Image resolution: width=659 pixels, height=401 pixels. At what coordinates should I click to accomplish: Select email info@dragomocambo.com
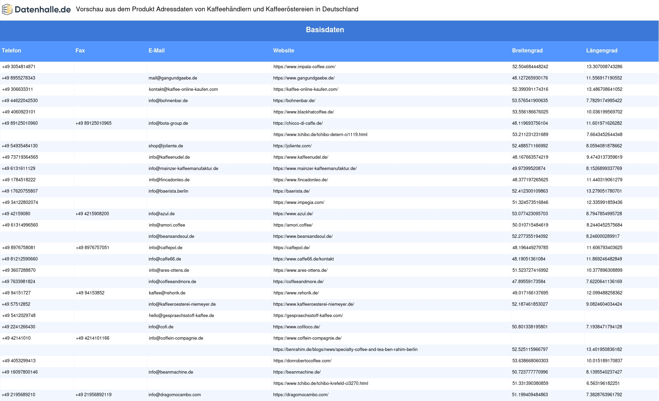click(175, 395)
